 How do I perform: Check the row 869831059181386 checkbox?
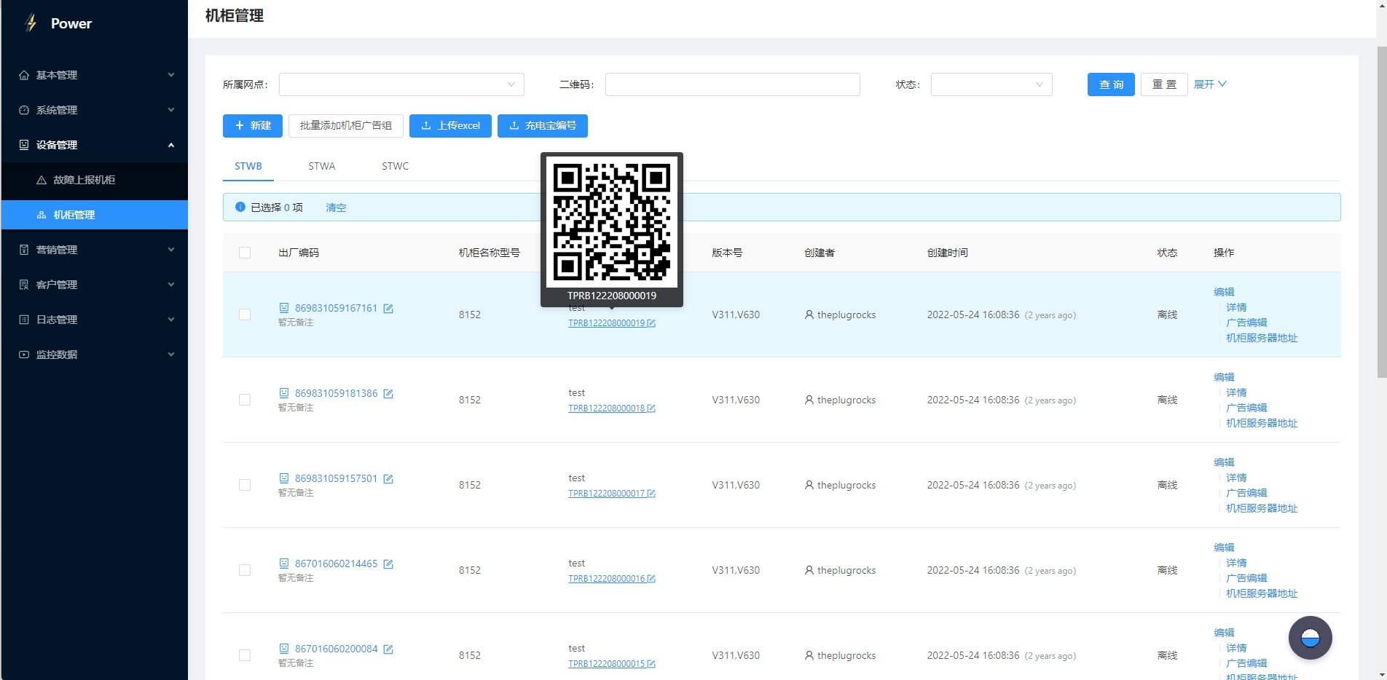pyautogui.click(x=245, y=400)
